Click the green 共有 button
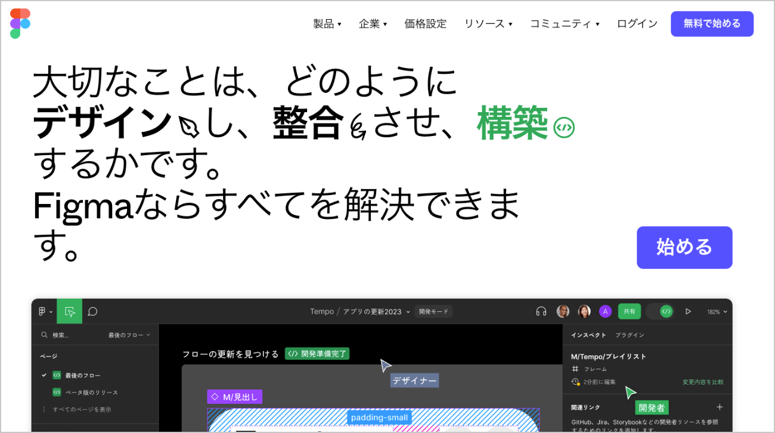 630,311
